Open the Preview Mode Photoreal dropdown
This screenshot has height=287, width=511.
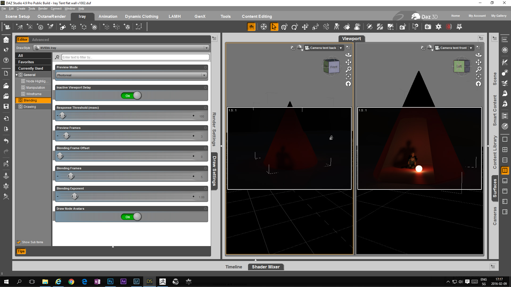(131, 75)
